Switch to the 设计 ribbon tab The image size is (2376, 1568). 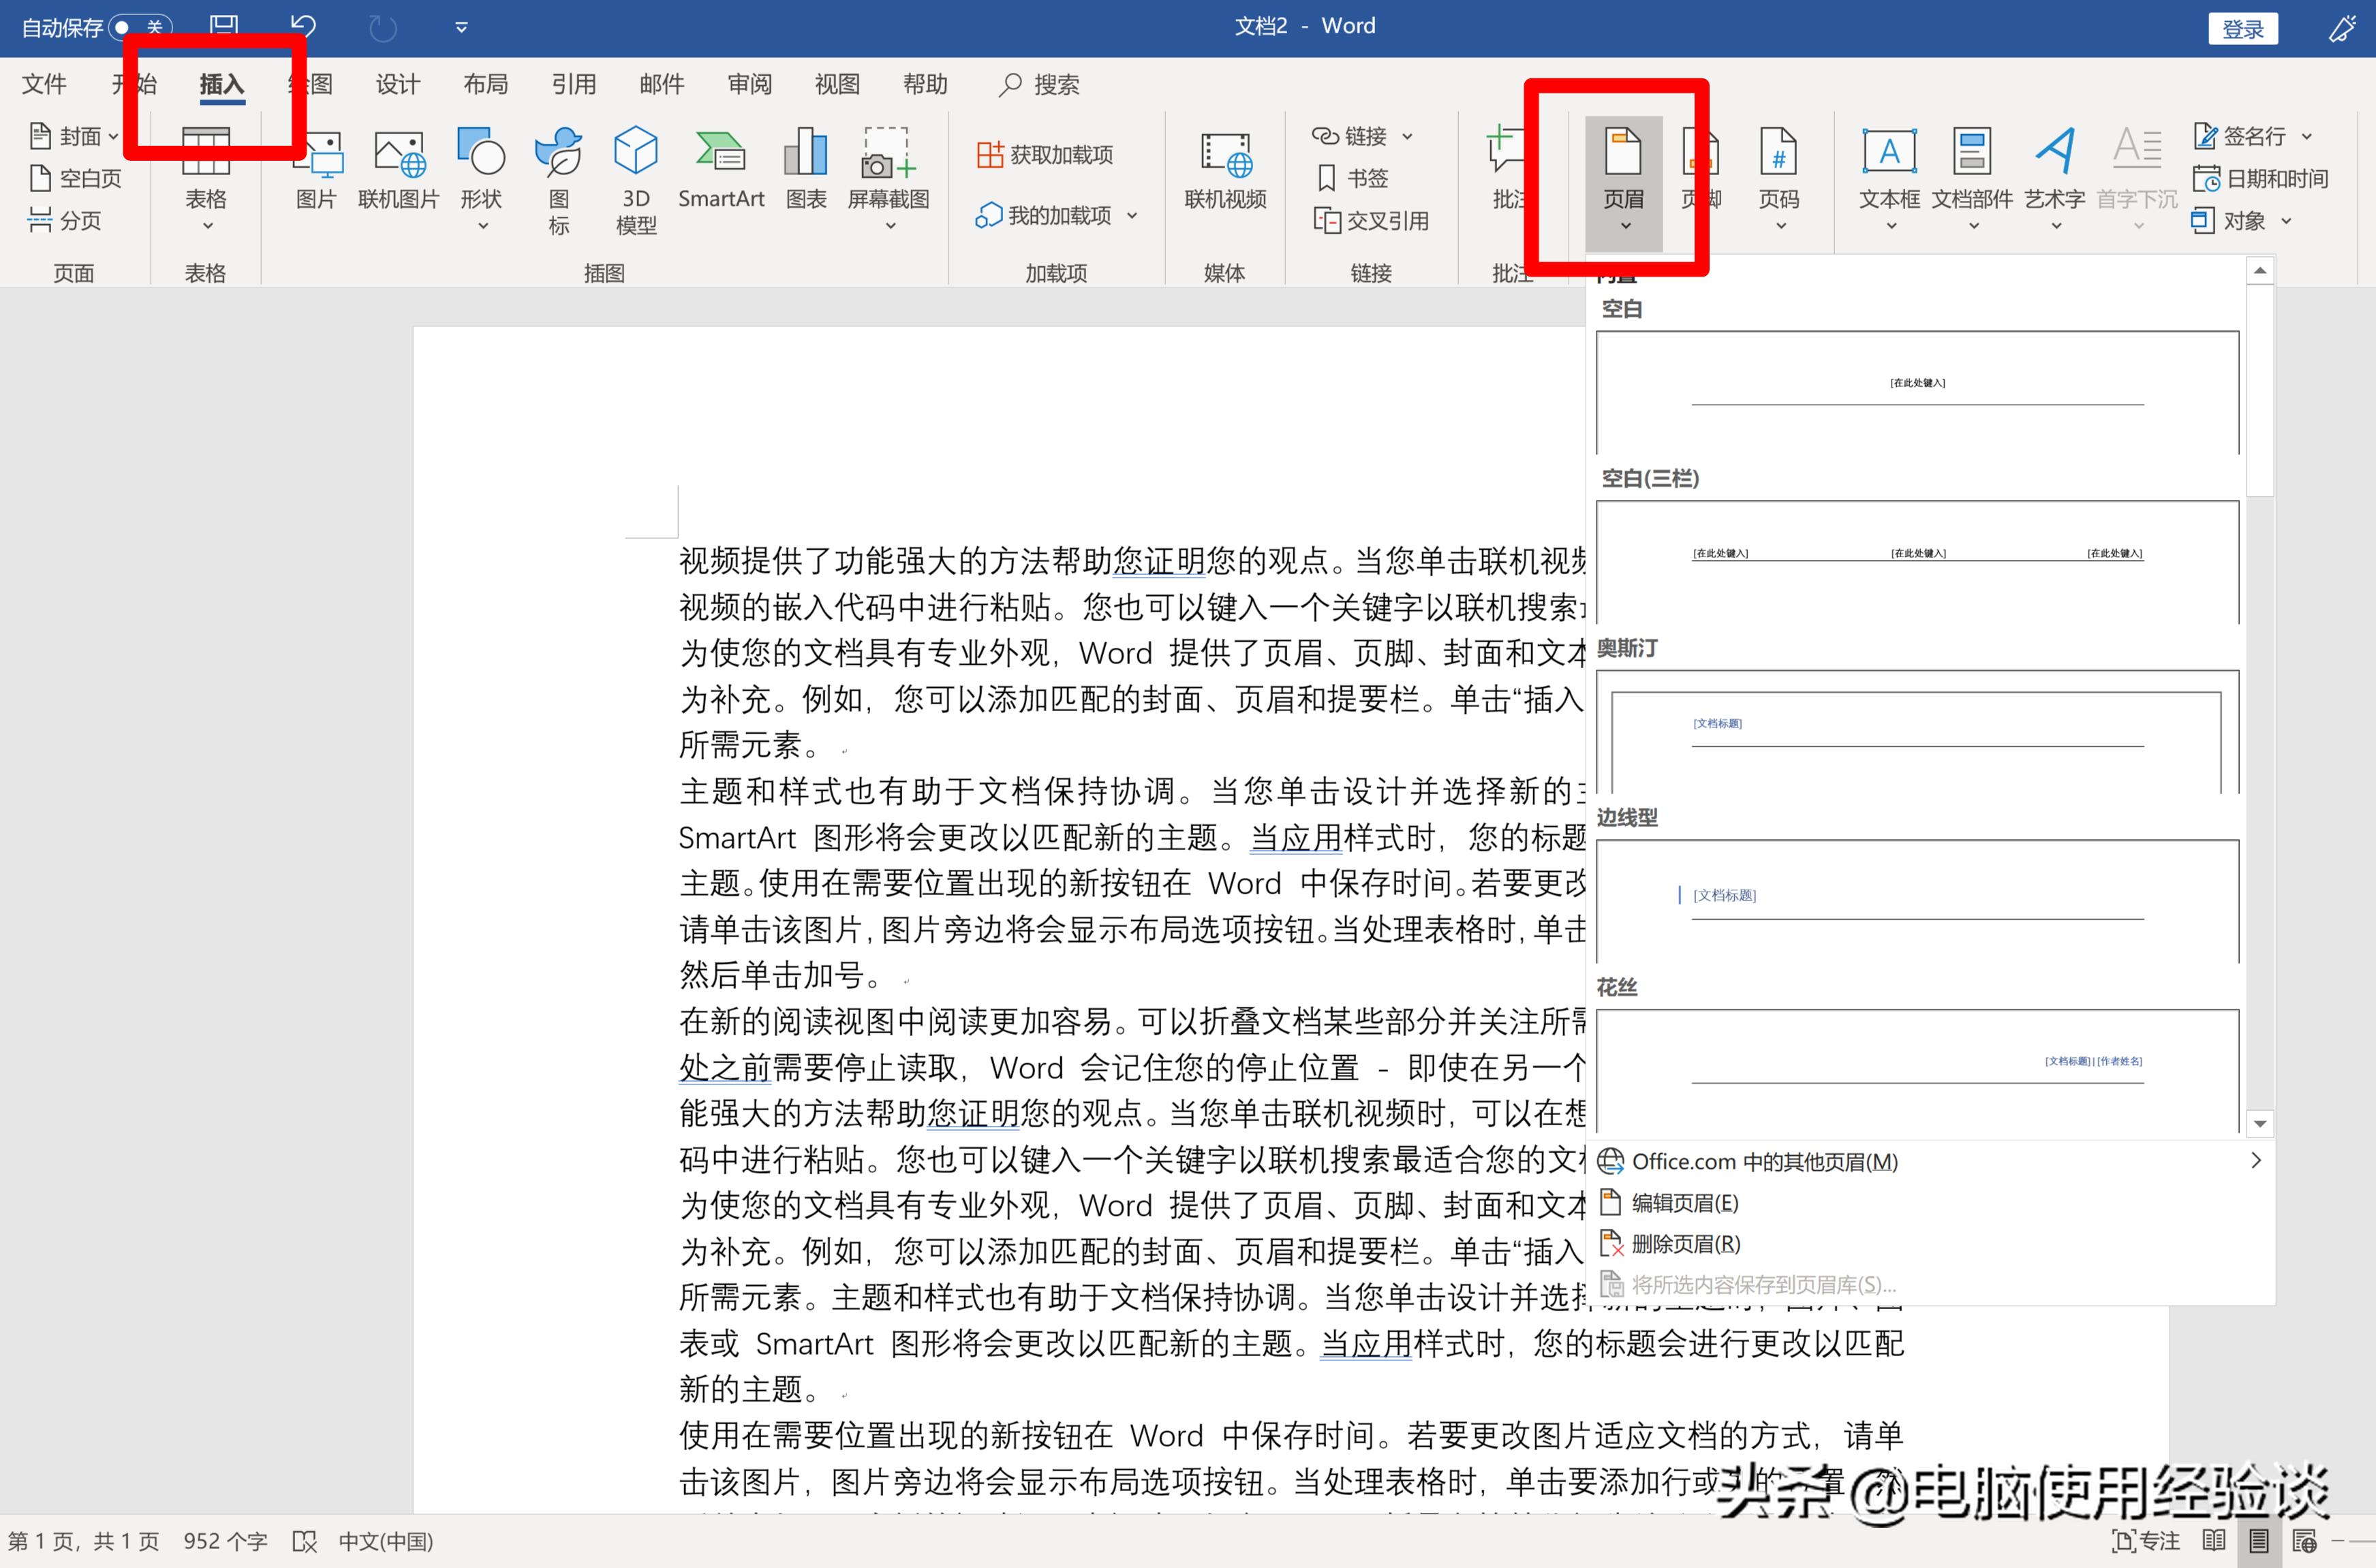[397, 84]
